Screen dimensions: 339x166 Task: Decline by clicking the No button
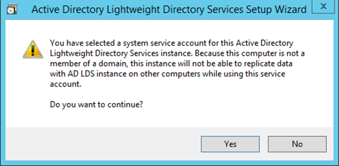[x=297, y=144]
